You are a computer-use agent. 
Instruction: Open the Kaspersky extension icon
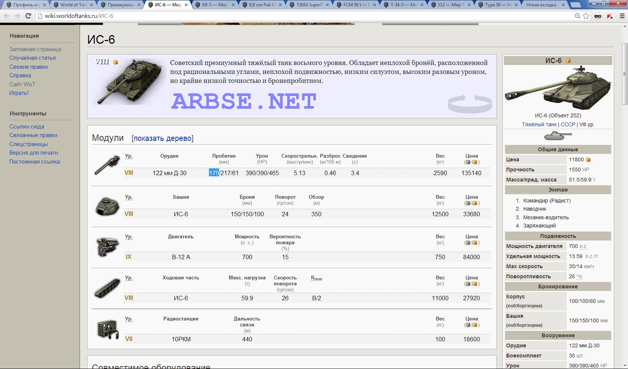pyautogui.click(x=610, y=16)
